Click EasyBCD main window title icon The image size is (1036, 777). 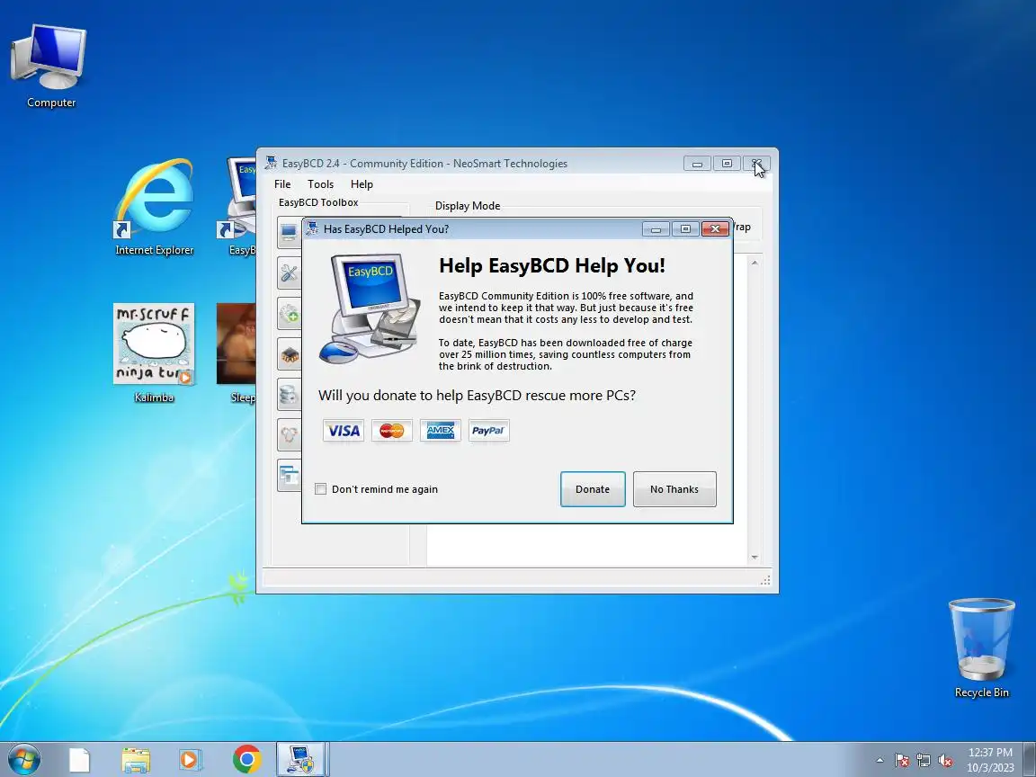pos(270,163)
